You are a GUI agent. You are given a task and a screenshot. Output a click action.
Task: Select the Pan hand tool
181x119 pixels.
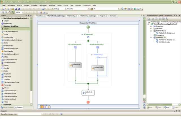pos(10,12)
